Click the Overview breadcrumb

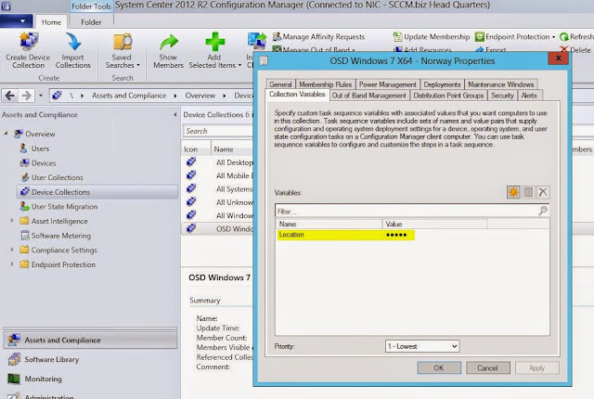[200, 96]
